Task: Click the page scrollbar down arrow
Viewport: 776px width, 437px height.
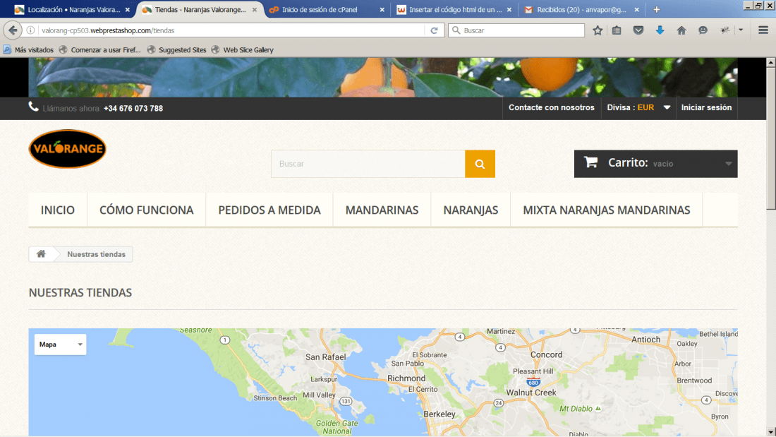Action: 770,432
